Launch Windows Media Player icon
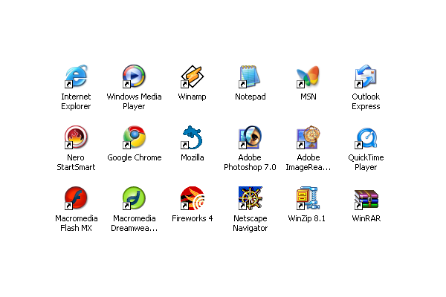446x297 pixels. coord(134,76)
